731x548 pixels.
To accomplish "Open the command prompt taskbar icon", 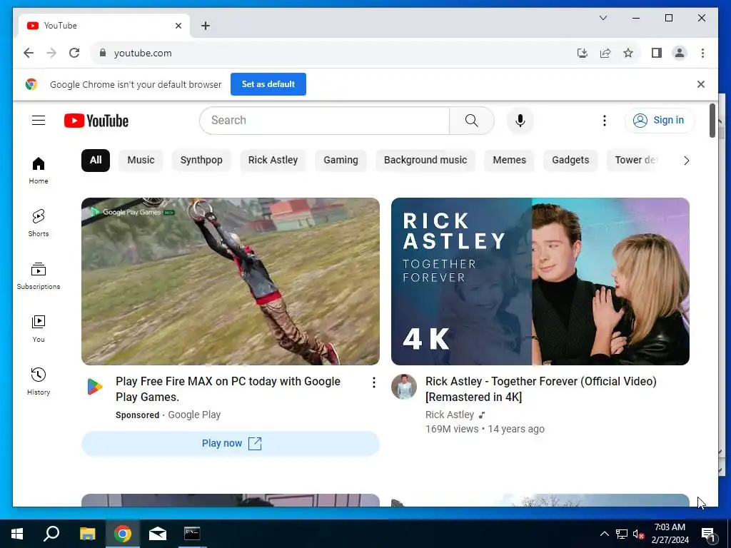I will (x=191, y=534).
